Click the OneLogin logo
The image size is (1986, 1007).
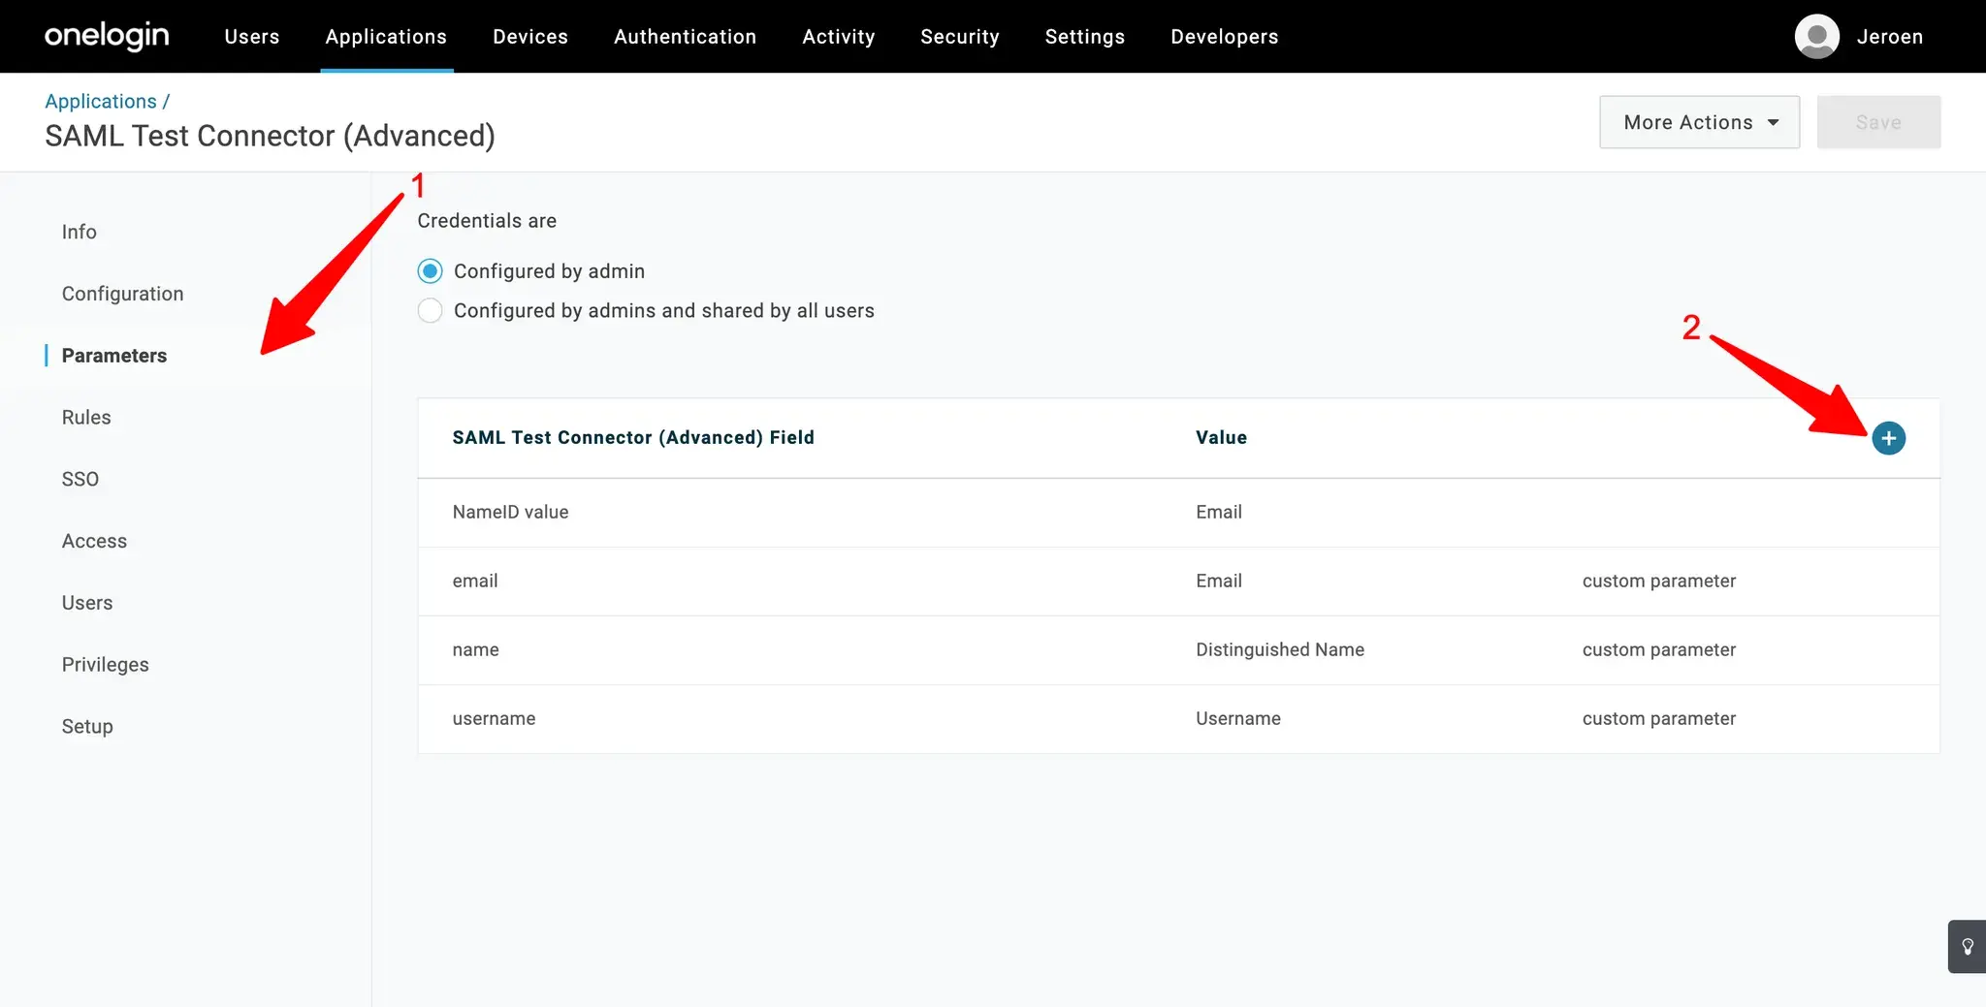(107, 37)
